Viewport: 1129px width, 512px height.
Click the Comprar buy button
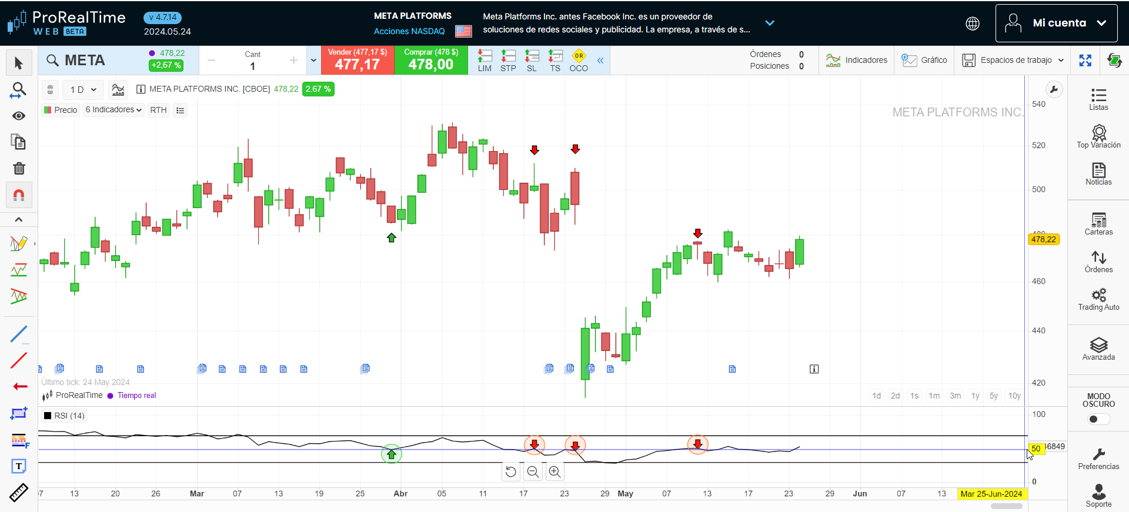(431, 61)
